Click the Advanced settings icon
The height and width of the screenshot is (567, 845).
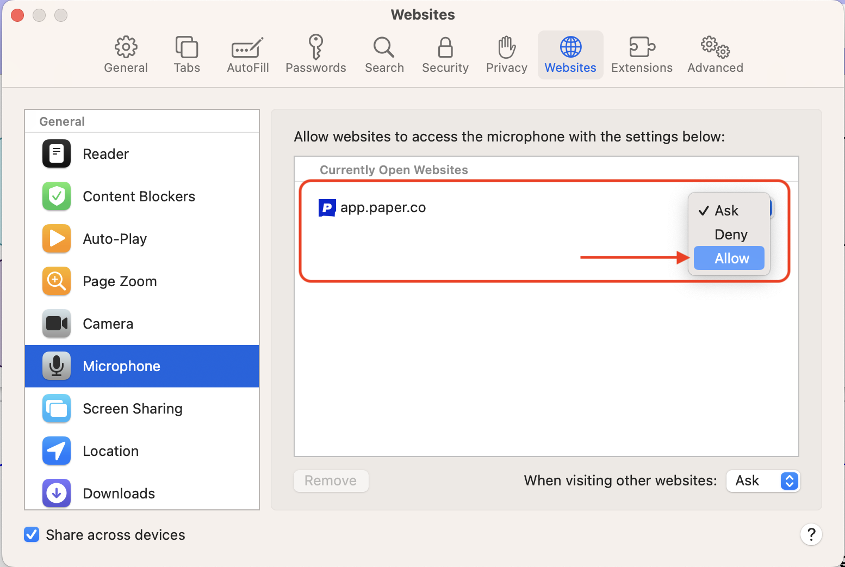(x=714, y=54)
